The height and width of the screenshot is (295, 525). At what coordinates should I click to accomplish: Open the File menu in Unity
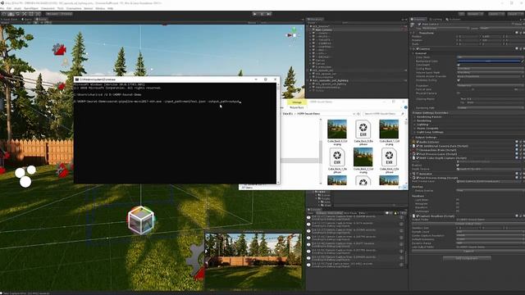pyautogui.click(x=2, y=8)
